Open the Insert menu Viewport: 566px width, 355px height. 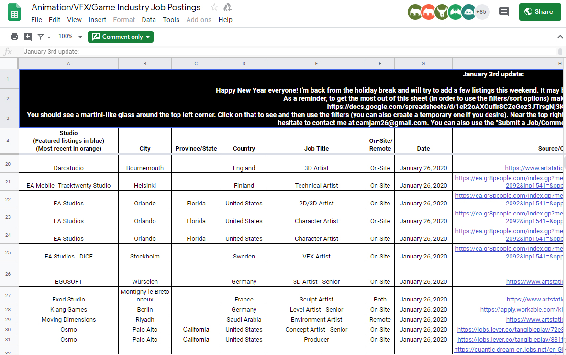[x=98, y=20]
